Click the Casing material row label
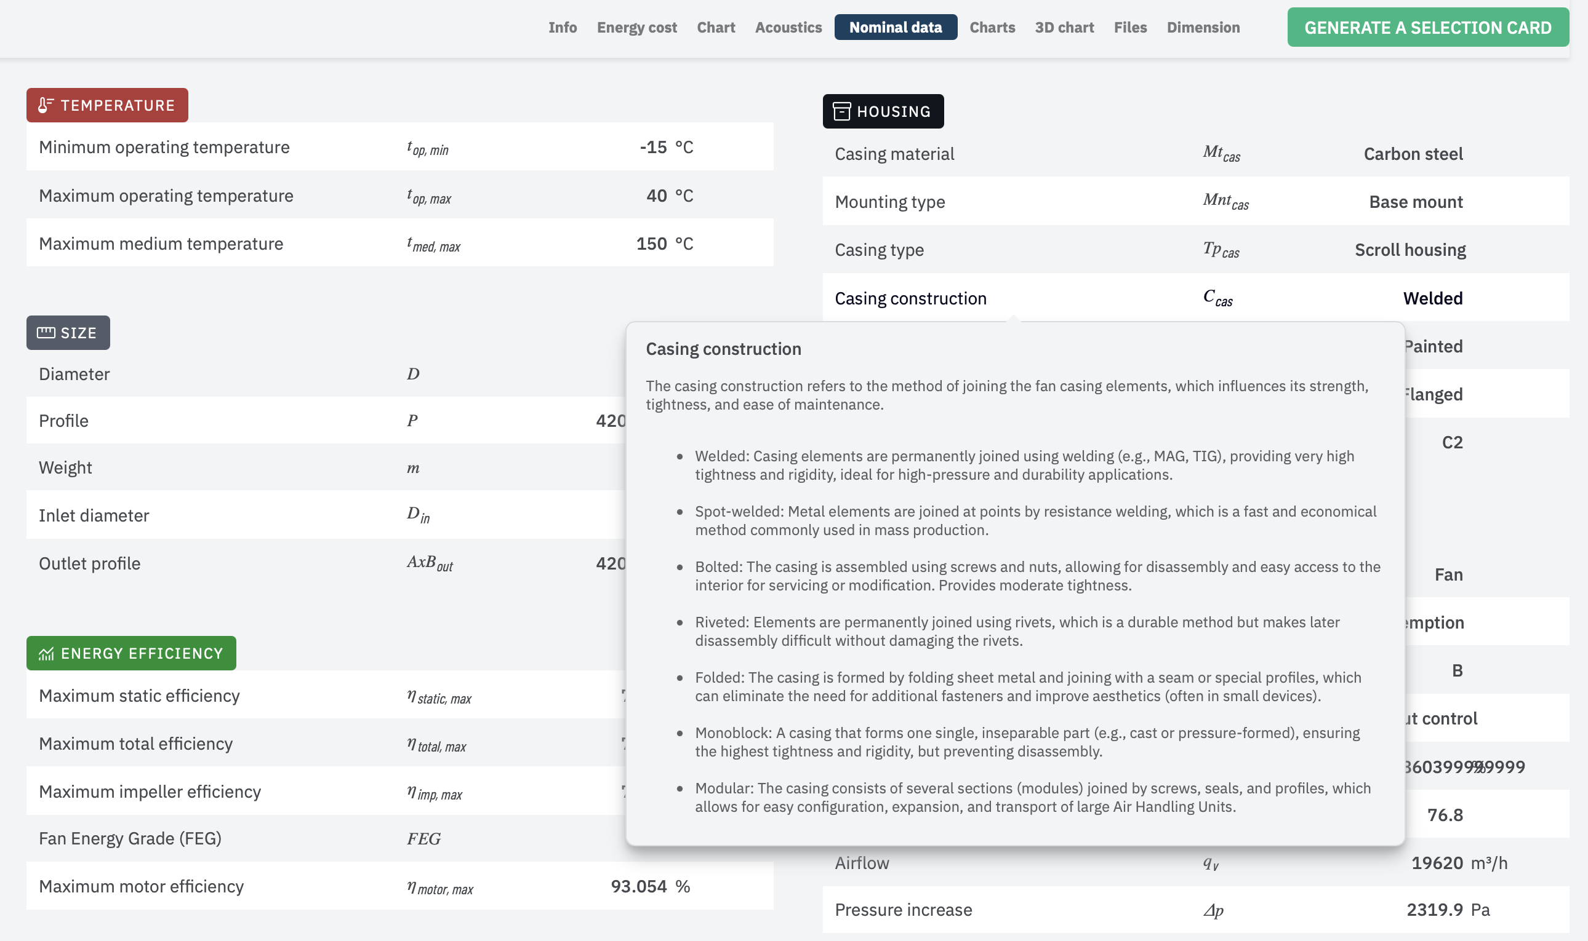Image resolution: width=1588 pixels, height=941 pixels. click(894, 154)
